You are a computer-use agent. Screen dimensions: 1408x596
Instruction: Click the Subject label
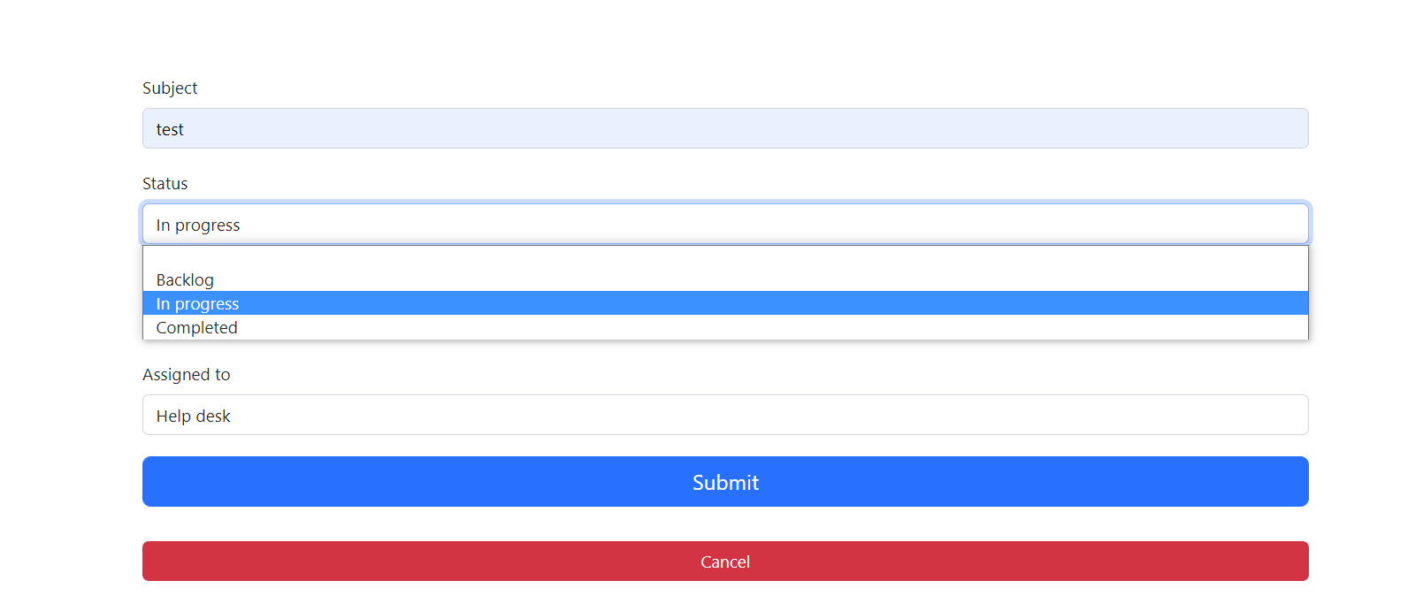[170, 88]
